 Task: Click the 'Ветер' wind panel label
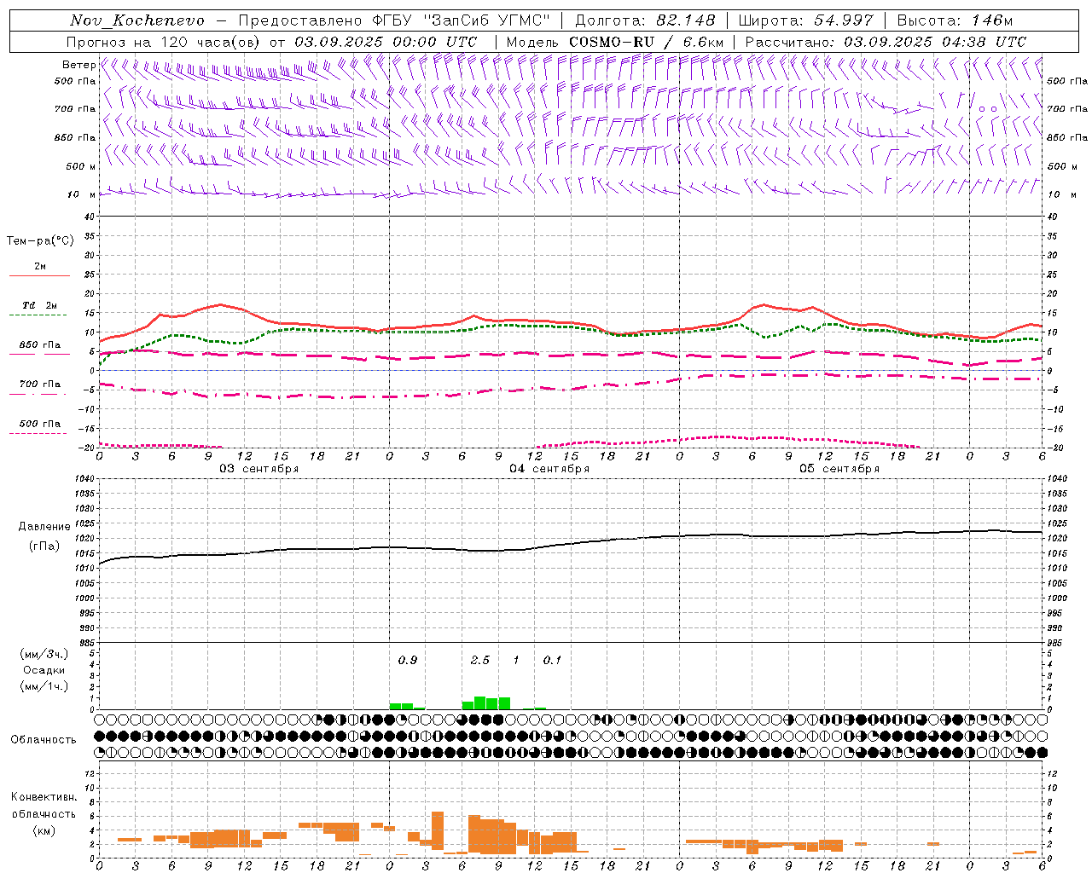(x=79, y=65)
